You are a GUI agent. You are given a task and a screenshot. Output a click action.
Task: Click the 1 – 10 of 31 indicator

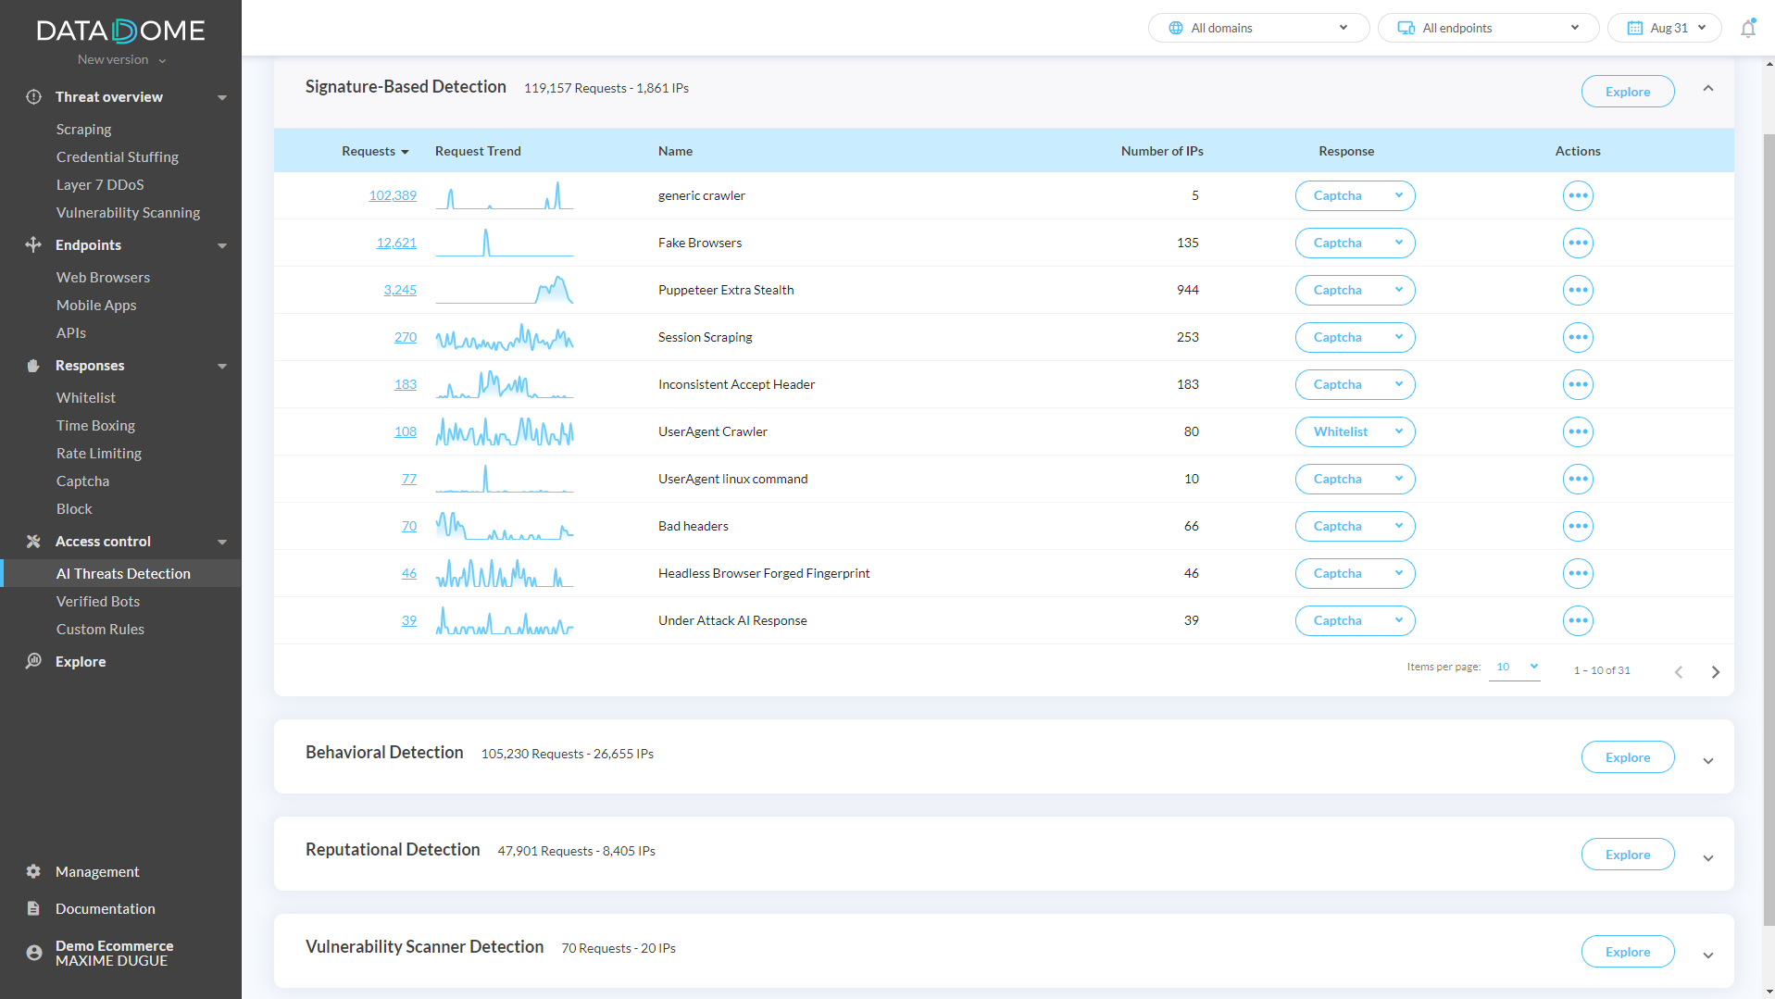click(x=1602, y=670)
